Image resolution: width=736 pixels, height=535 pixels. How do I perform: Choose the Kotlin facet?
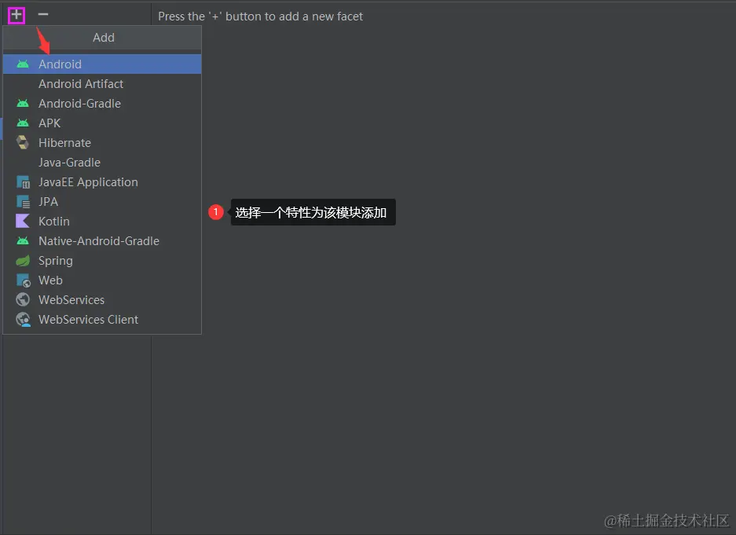(102, 221)
